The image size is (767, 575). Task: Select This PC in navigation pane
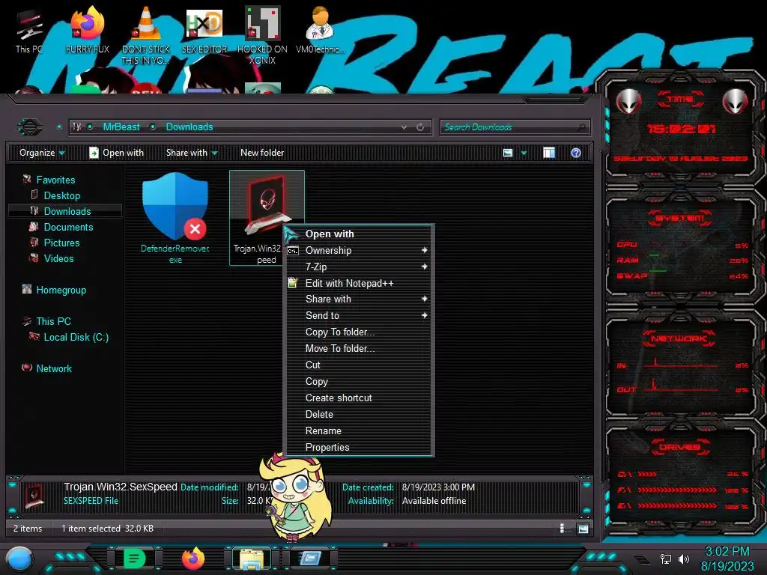(53, 322)
